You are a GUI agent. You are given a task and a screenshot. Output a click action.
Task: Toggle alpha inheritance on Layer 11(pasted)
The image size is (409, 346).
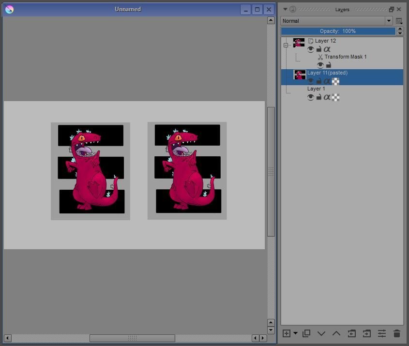coord(327,81)
